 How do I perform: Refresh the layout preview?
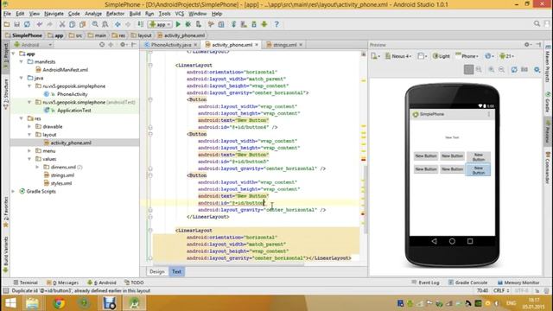tap(514, 69)
